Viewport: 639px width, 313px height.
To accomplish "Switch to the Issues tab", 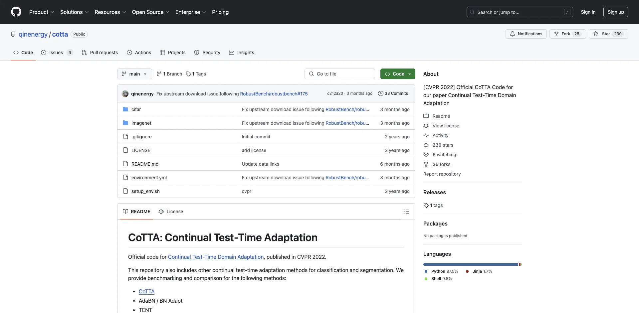I will (57, 53).
